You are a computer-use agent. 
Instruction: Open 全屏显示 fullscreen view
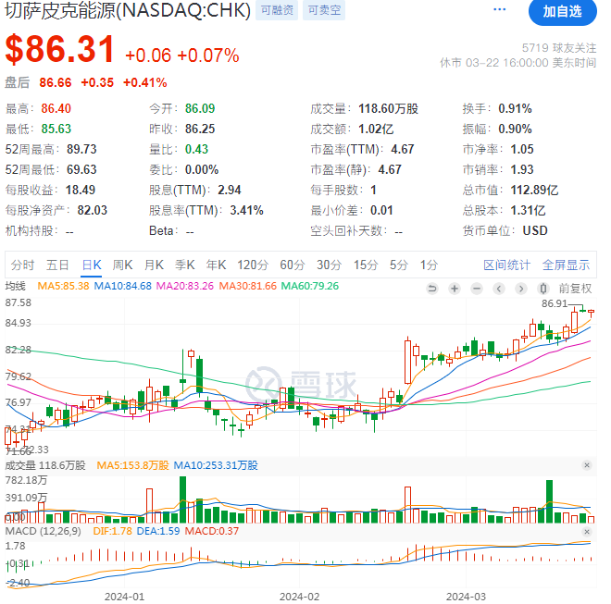coord(566,265)
